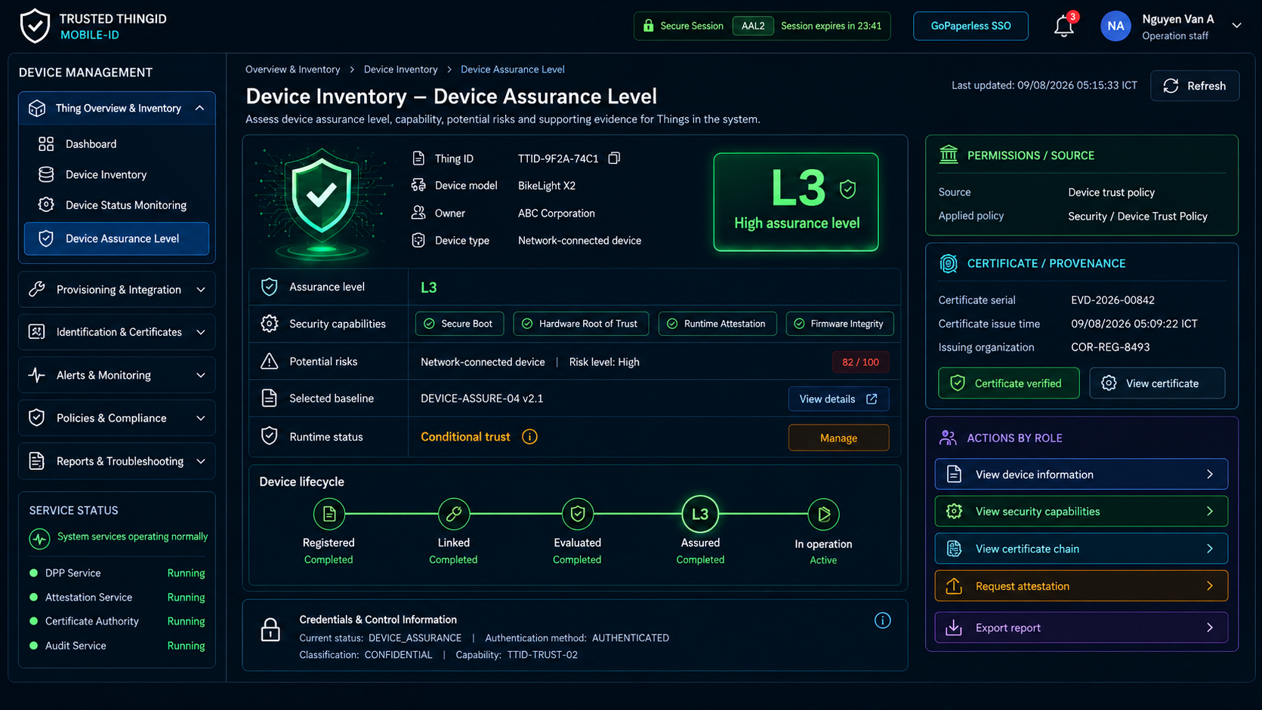Click the GoPaperless SSO button

click(x=970, y=26)
